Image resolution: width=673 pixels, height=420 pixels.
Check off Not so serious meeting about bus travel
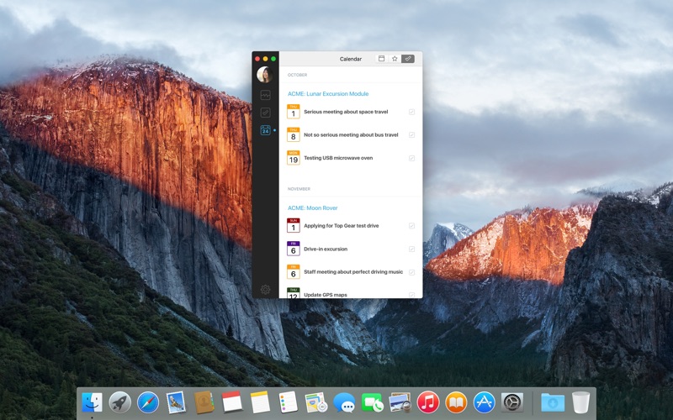[411, 135]
